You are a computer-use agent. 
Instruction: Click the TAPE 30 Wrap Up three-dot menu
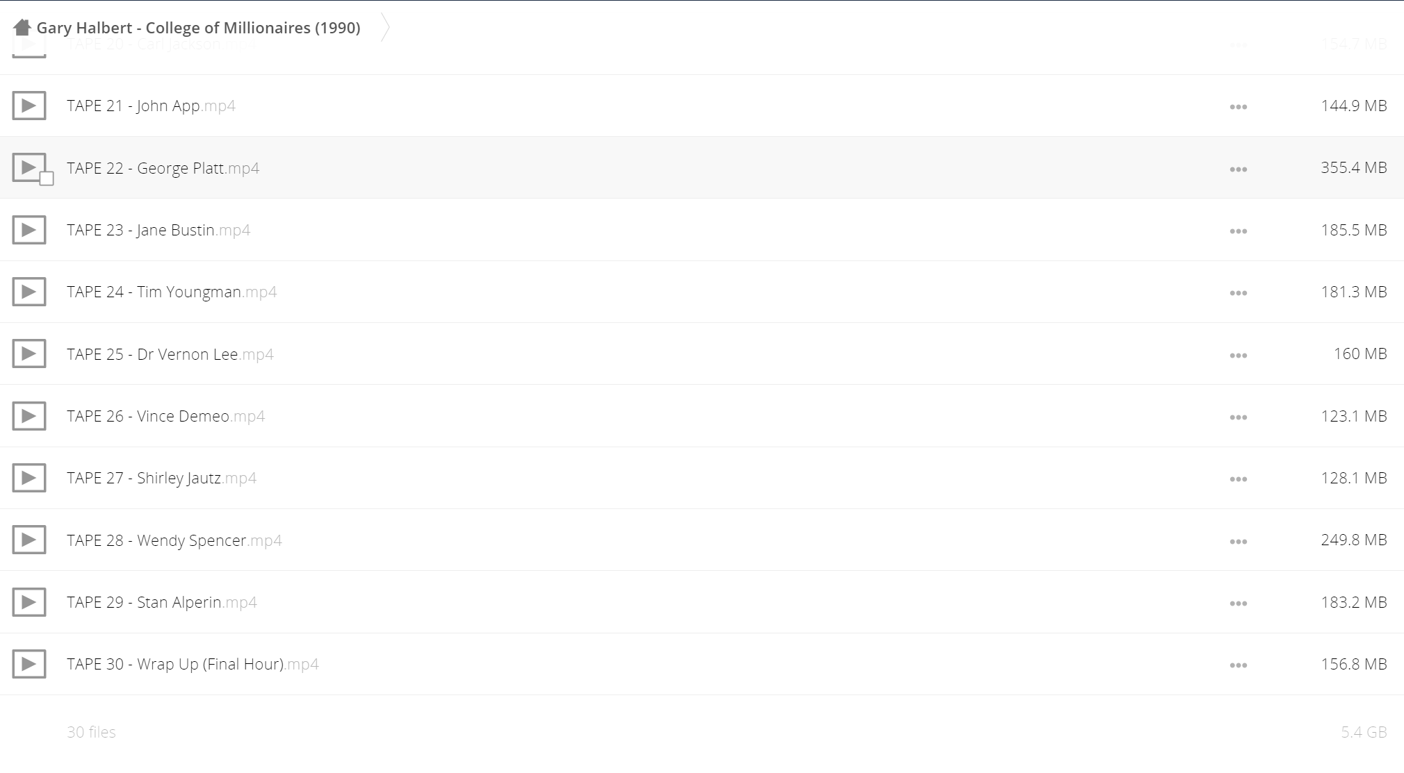(1238, 665)
